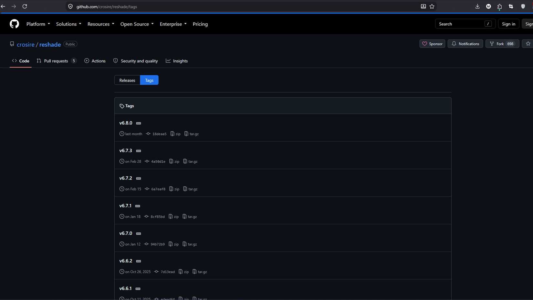Viewport: 533px width, 300px height.
Task: Download the v6.7.3 zip archive
Action: pos(174,161)
